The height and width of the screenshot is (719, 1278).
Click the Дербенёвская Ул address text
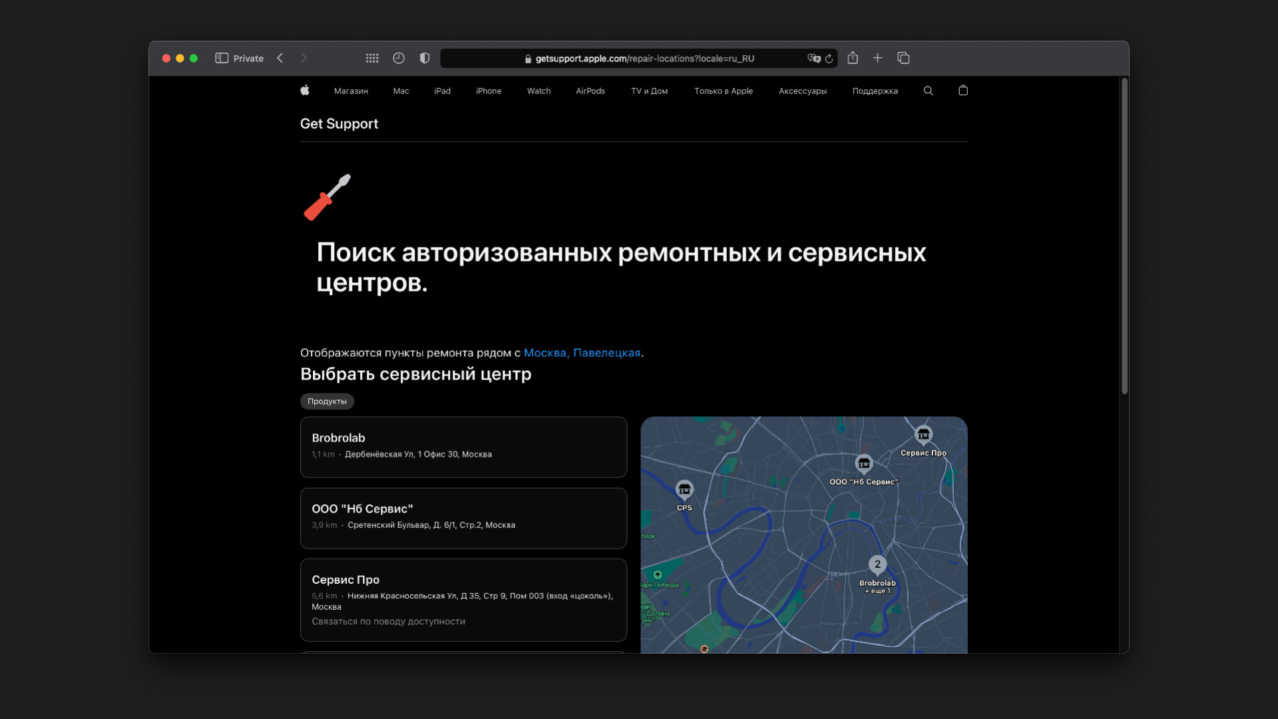click(x=418, y=455)
